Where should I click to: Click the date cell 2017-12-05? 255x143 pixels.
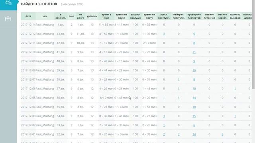pos(28,98)
